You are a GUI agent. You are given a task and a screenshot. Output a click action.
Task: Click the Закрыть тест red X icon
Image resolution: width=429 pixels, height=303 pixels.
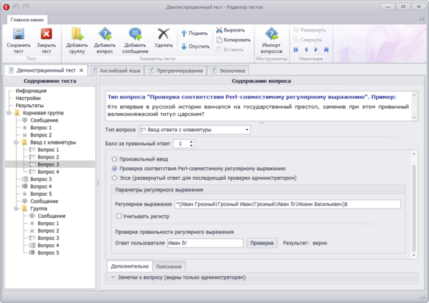46,34
